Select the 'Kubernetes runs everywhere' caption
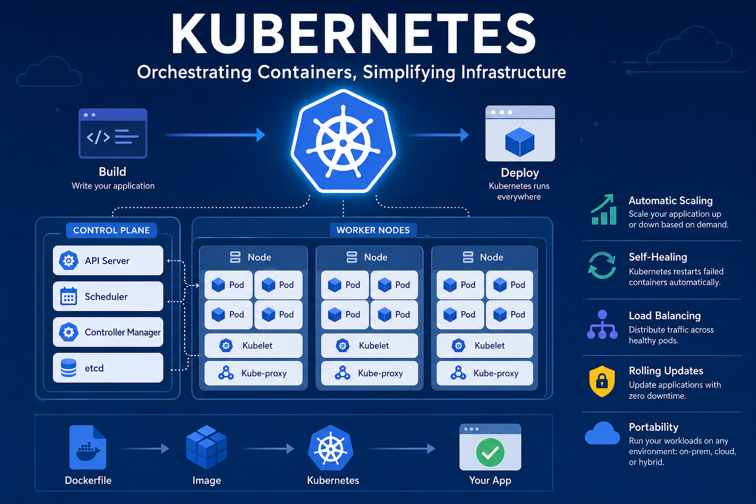756x504 pixels. point(519,191)
